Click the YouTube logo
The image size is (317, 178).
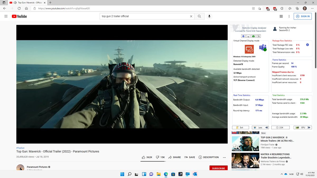[19, 16]
